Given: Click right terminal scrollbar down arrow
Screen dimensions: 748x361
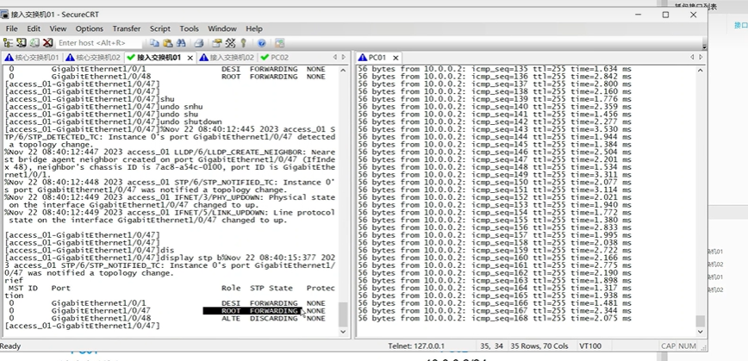Looking at the screenshot, I should (x=700, y=332).
